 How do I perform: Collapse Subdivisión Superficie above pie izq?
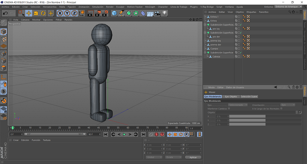[x=205, y=25]
